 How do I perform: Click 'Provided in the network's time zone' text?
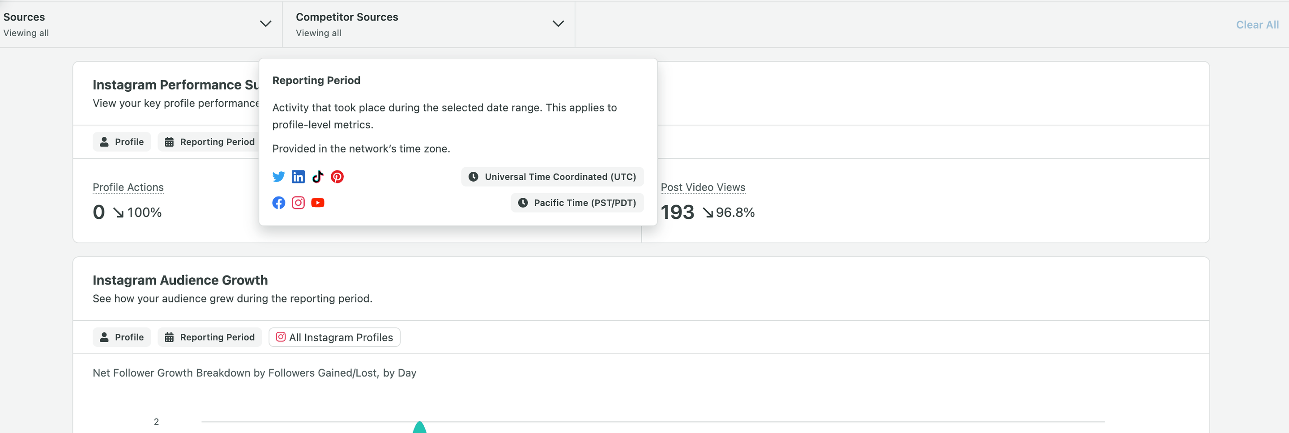click(x=361, y=149)
